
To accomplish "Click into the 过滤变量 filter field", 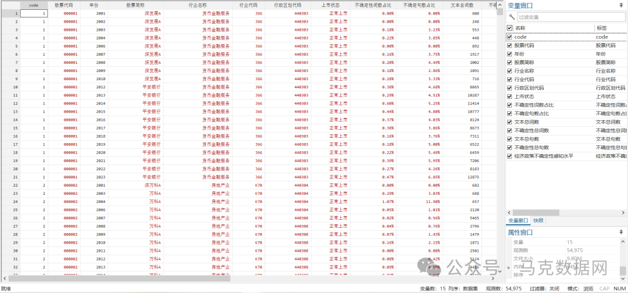I will point(571,17).
